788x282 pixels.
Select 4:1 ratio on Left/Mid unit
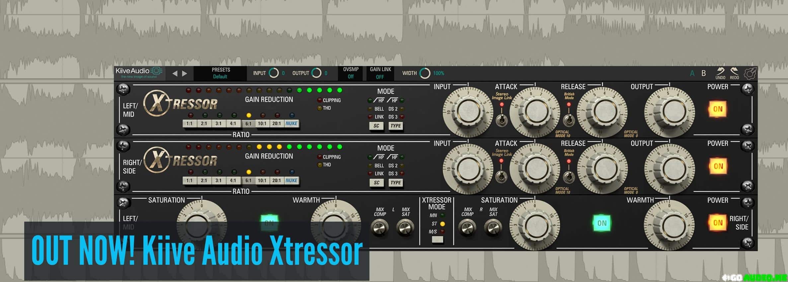(233, 124)
